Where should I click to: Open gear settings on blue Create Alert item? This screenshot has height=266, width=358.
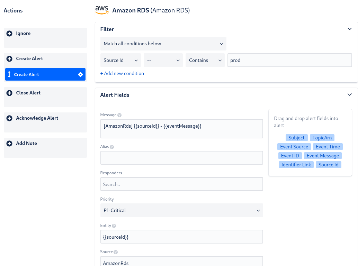(x=80, y=74)
